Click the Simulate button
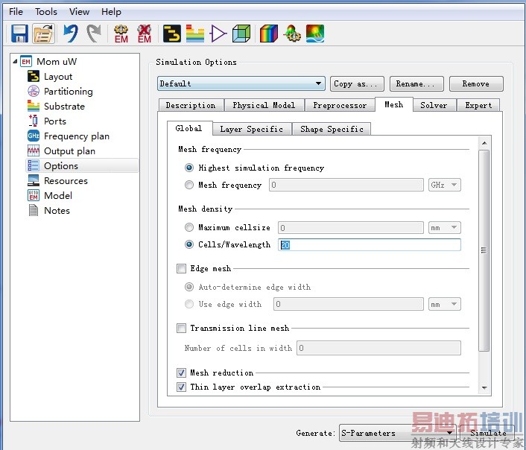This screenshot has height=450, width=526. coord(487,433)
